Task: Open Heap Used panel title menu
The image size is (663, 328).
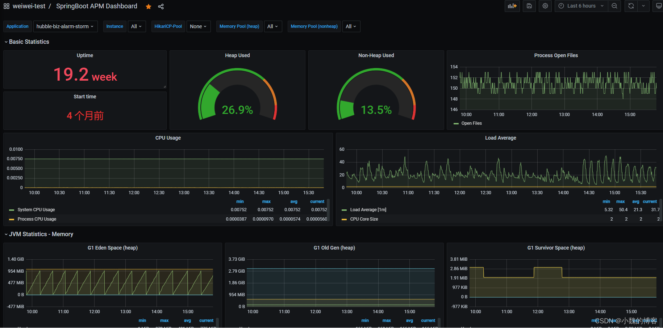Action: point(237,55)
